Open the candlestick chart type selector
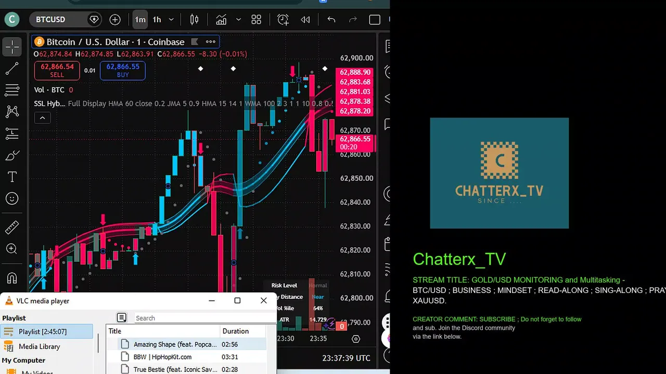666x374 pixels. (195, 20)
